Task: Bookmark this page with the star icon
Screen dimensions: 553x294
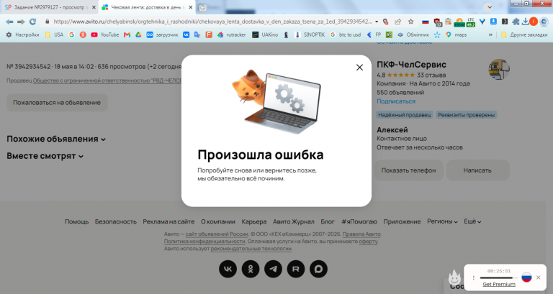Action: [411, 22]
